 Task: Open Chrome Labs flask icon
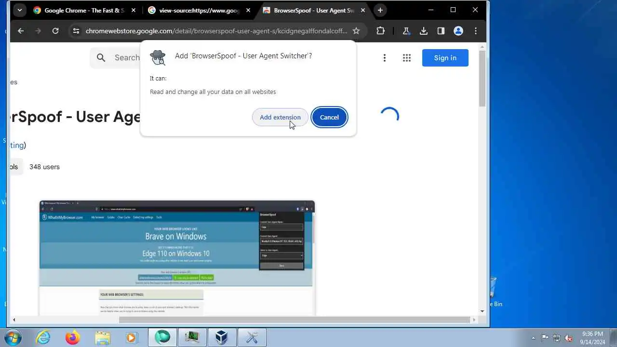[406, 31]
